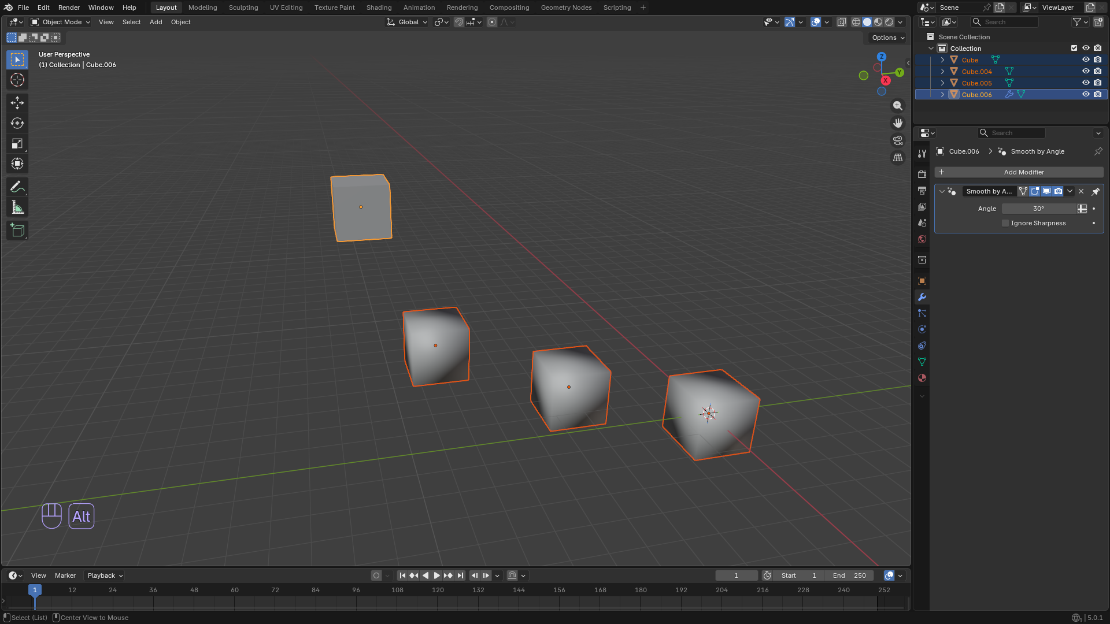Choose the Annotate tool
The width and height of the screenshot is (1110, 624).
click(x=17, y=187)
